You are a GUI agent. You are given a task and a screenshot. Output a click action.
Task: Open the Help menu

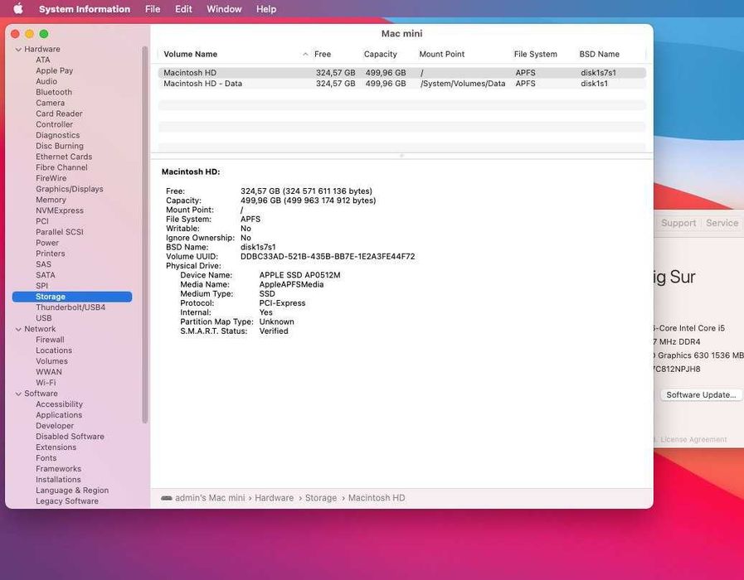(x=266, y=9)
